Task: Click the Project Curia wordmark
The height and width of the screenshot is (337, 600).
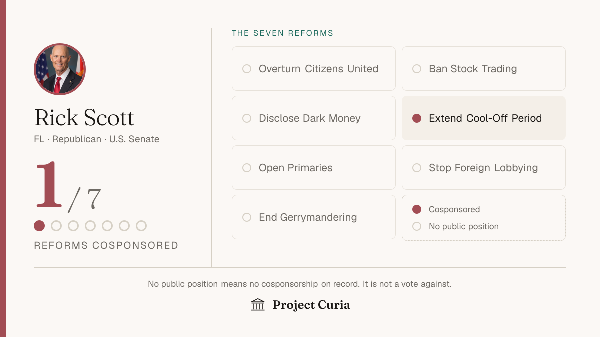Action: click(x=311, y=305)
